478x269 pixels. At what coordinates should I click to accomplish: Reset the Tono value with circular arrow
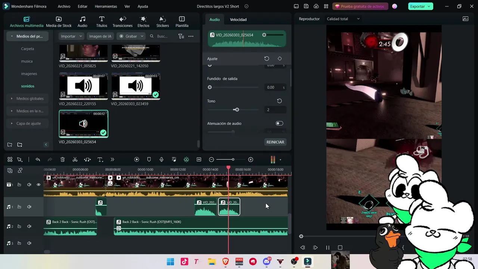(x=279, y=101)
